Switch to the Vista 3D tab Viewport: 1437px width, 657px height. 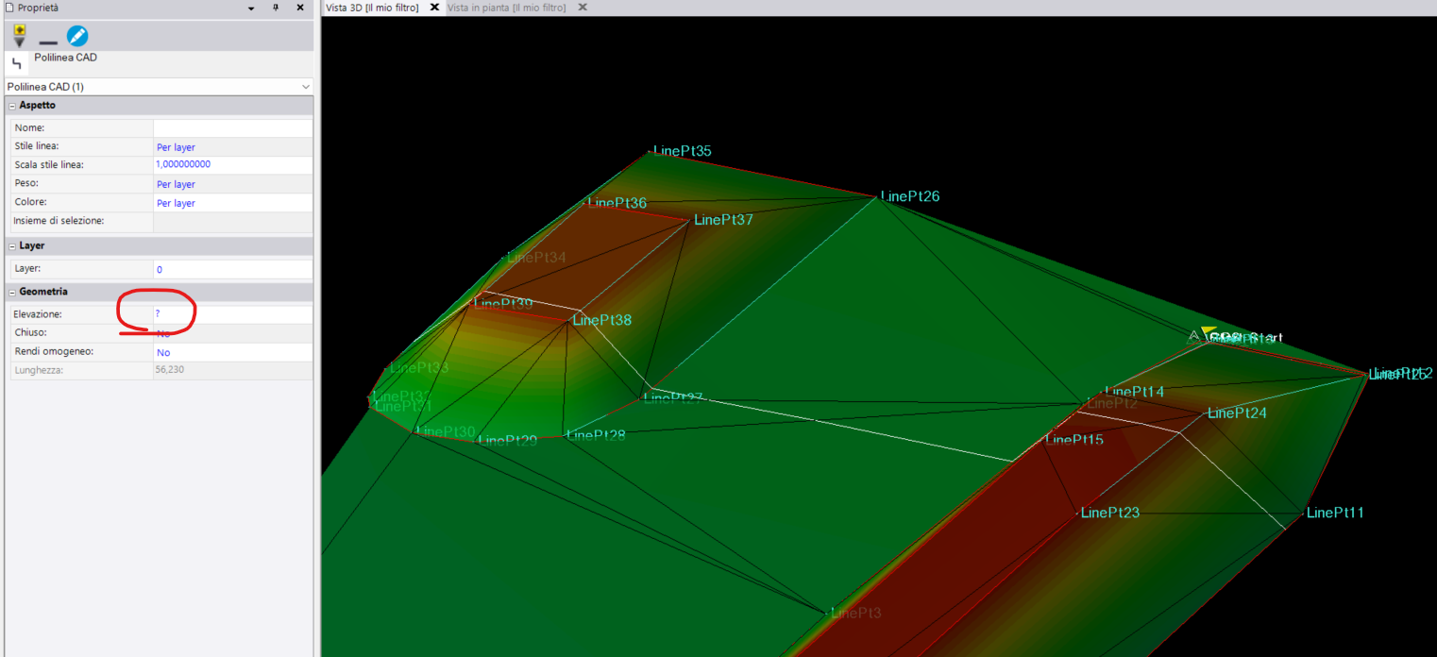372,8
